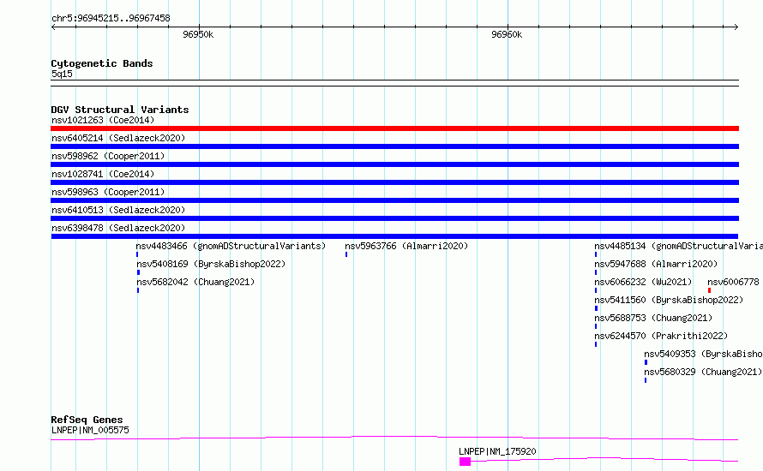Select the nsv6410513 blue variant bar
The height and width of the screenshot is (471, 763).
[x=394, y=218]
